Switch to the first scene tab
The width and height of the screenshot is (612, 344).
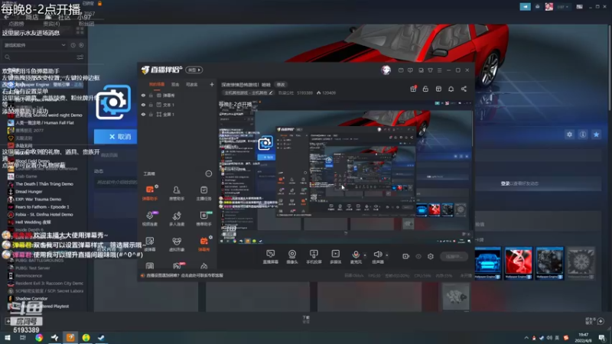[x=157, y=84]
